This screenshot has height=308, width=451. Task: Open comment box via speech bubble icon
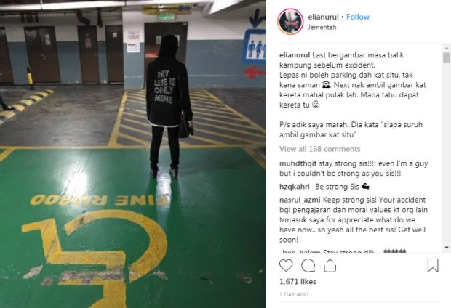click(308, 265)
